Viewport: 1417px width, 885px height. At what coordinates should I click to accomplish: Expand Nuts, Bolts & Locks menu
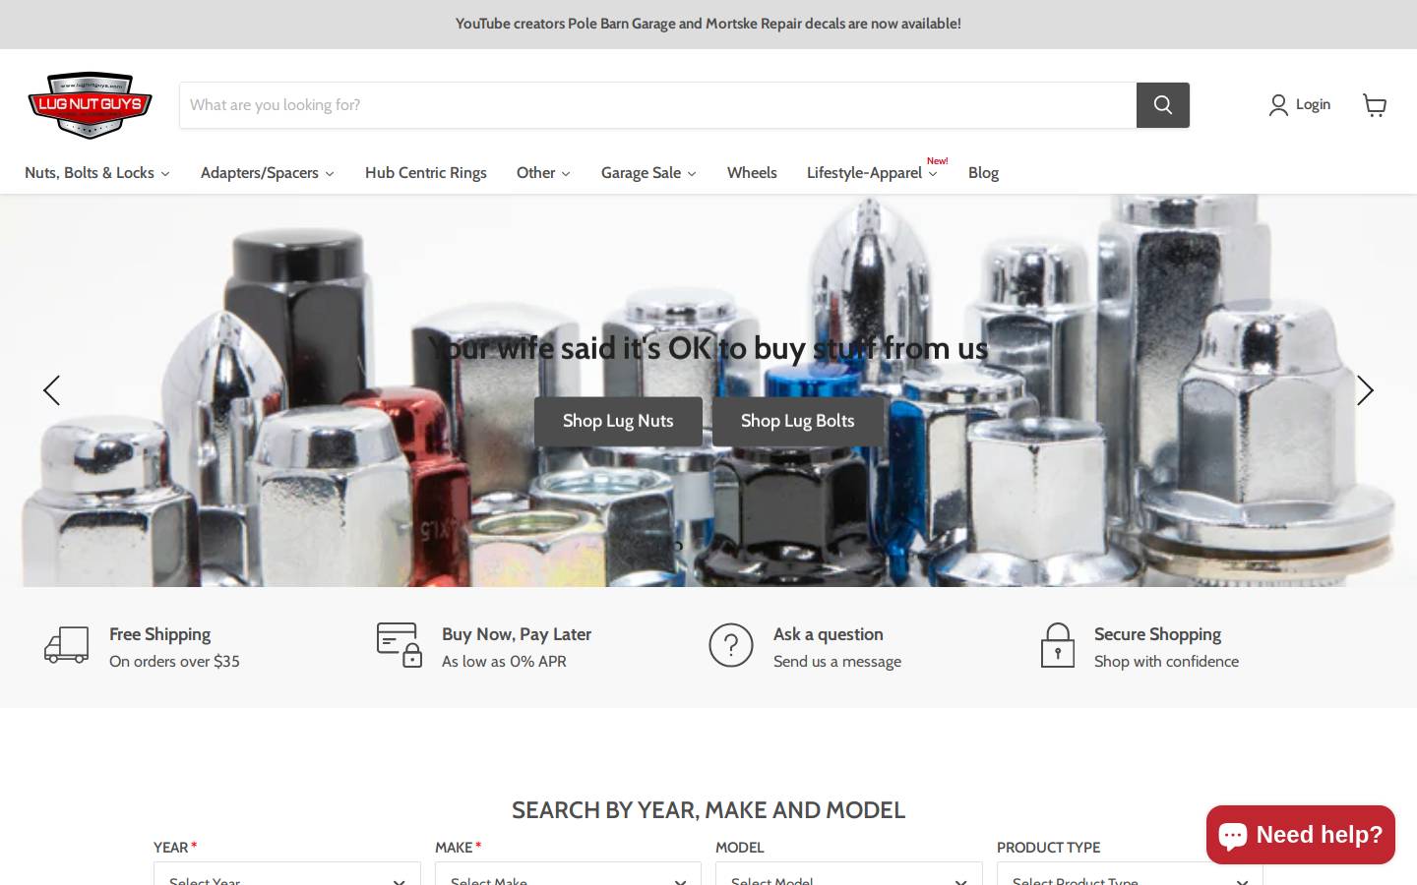click(x=97, y=173)
